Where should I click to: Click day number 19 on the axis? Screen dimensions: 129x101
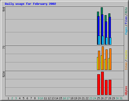coord(76,98)
